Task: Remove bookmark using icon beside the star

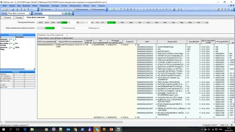Action: [70, 13]
